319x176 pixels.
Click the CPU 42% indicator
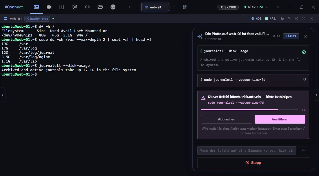pyautogui.click(x=257, y=19)
